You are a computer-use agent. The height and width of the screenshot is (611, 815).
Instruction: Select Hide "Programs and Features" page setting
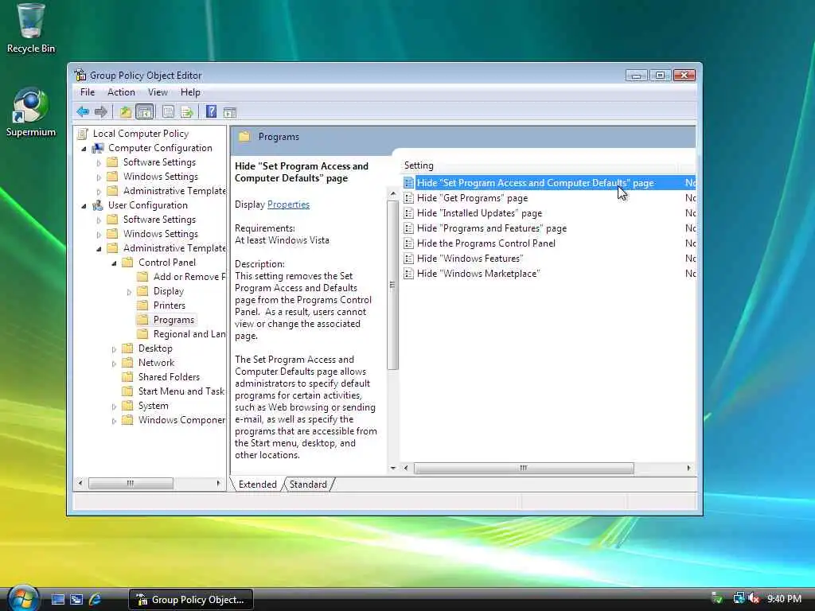pos(492,228)
